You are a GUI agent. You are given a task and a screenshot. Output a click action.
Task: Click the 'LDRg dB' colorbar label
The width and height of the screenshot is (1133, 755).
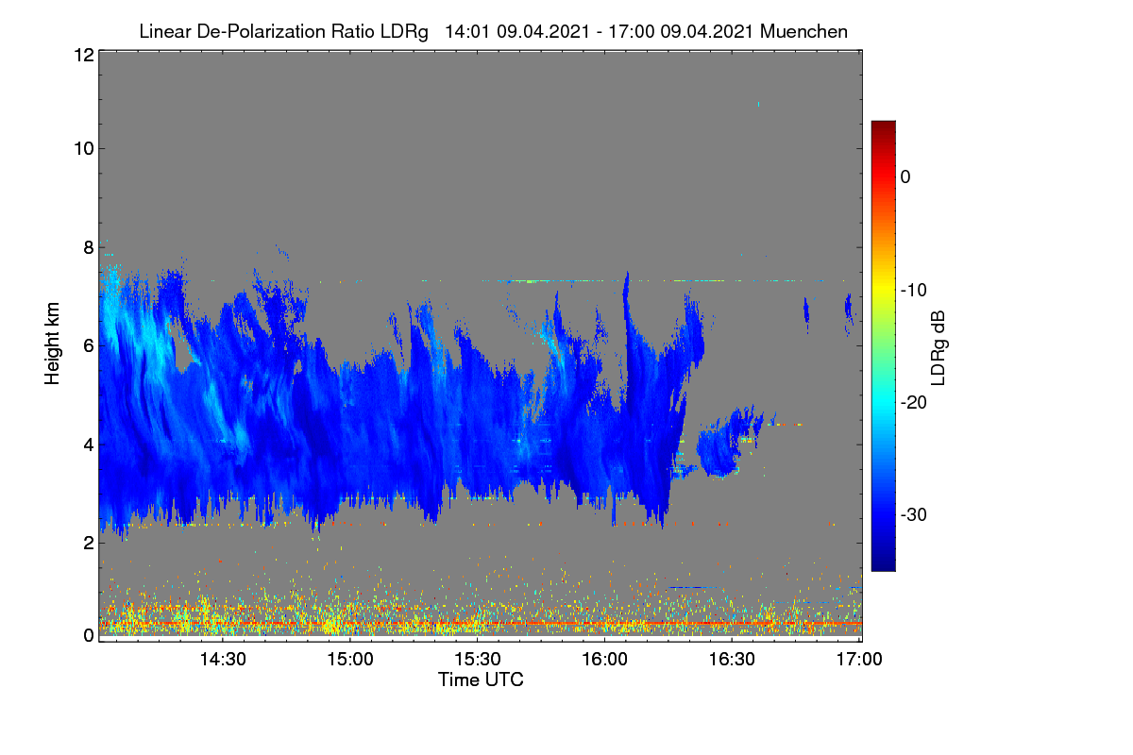pyautogui.click(x=938, y=349)
